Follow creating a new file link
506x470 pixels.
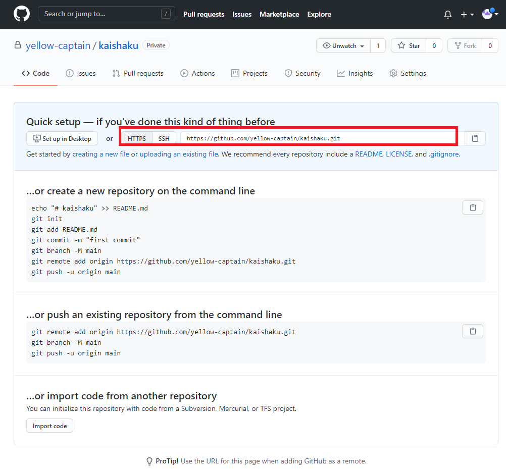[100, 154]
